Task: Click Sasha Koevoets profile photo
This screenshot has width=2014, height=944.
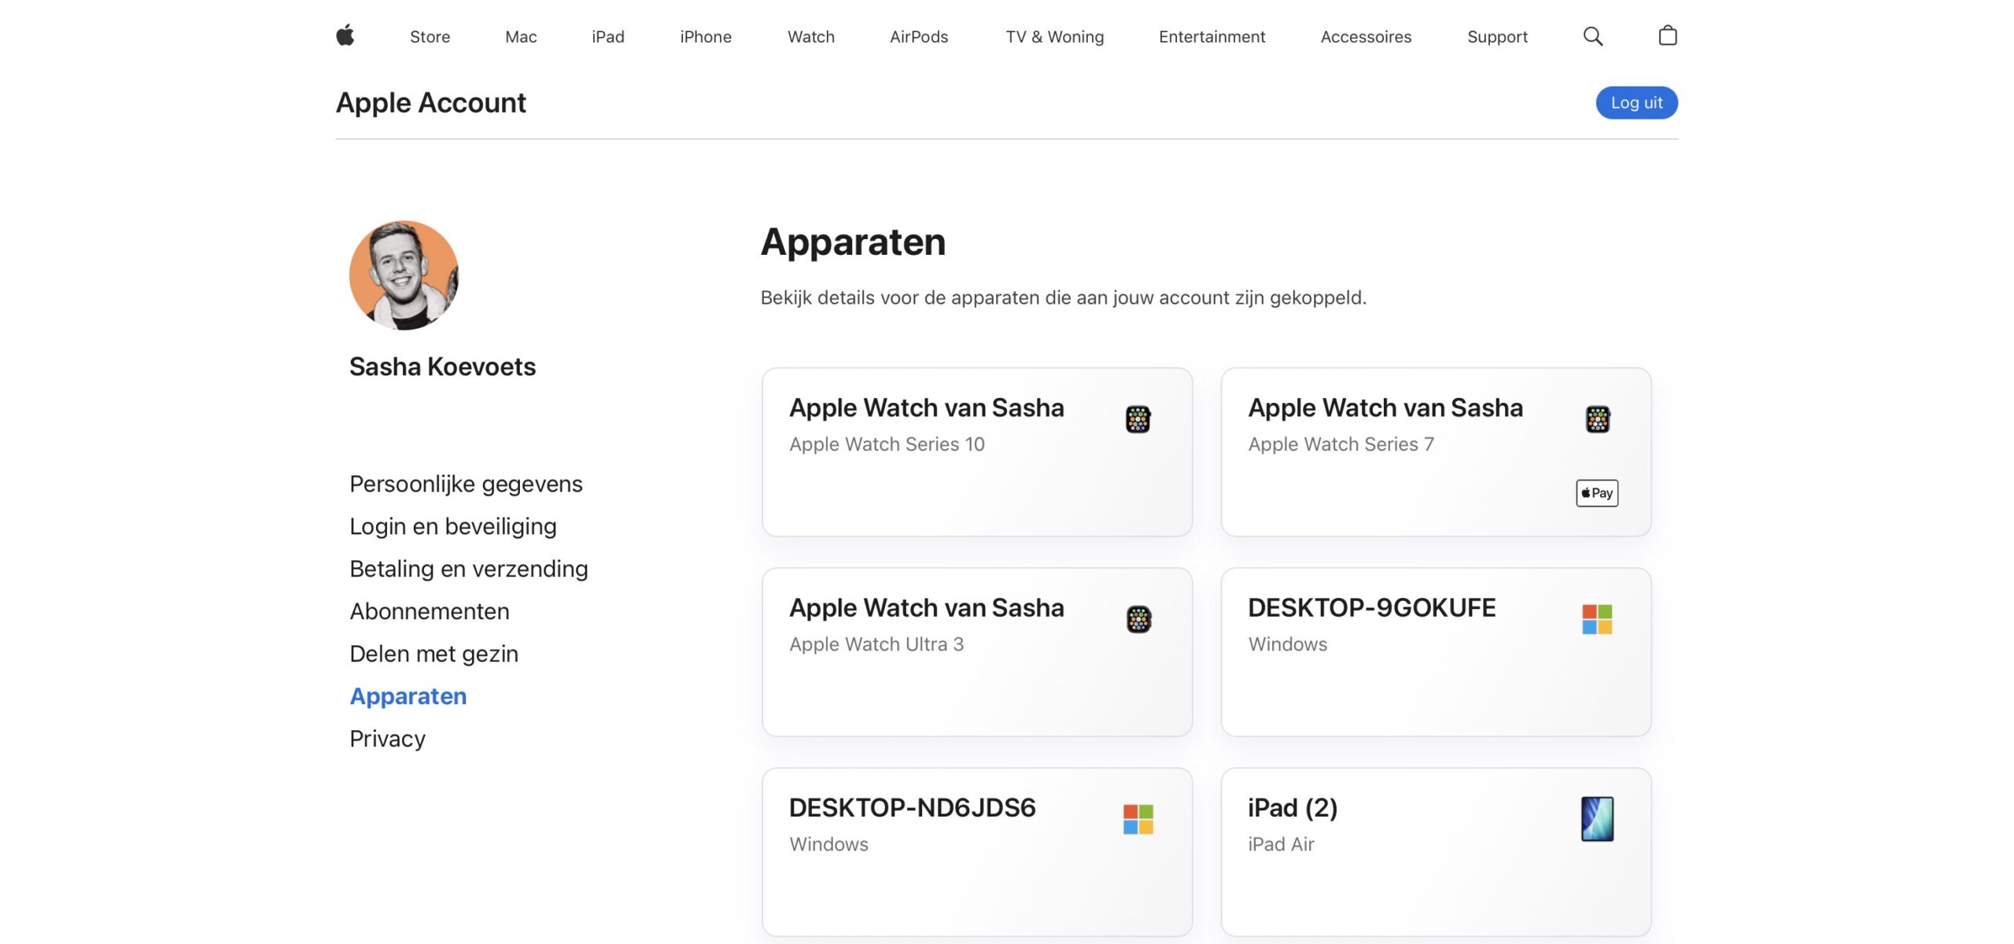Action: click(404, 275)
